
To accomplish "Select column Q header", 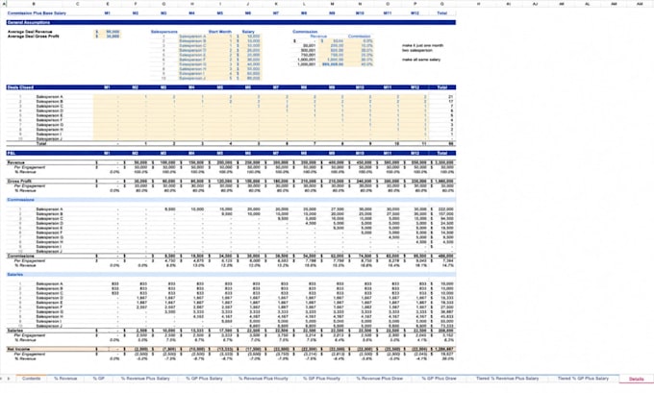I will coord(441,4).
